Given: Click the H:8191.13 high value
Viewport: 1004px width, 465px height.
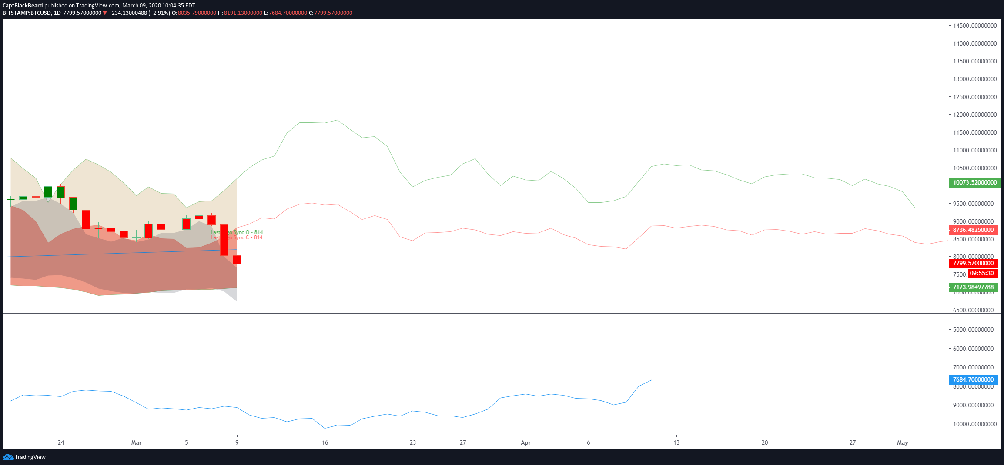Looking at the screenshot, I should tap(240, 13).
